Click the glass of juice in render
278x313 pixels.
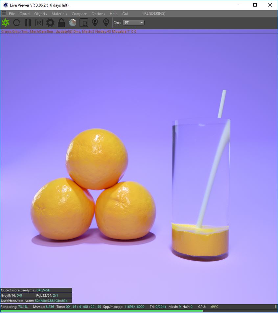[x=201, y=190]
